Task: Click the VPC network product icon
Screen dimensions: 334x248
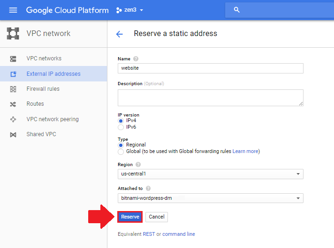Action: click(x=13, y=33)
